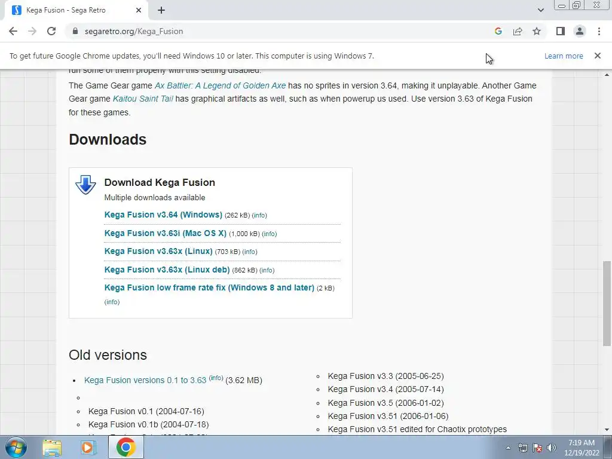Open Windows Explorer from taskbar
This screenshot has width=612, height=459.
52,447
